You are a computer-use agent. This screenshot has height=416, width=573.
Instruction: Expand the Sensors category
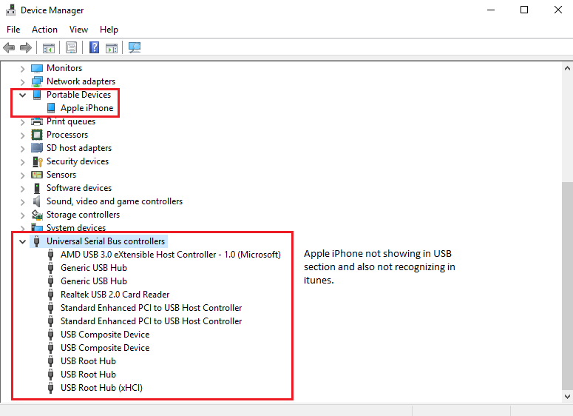click(x=22, y=175)
